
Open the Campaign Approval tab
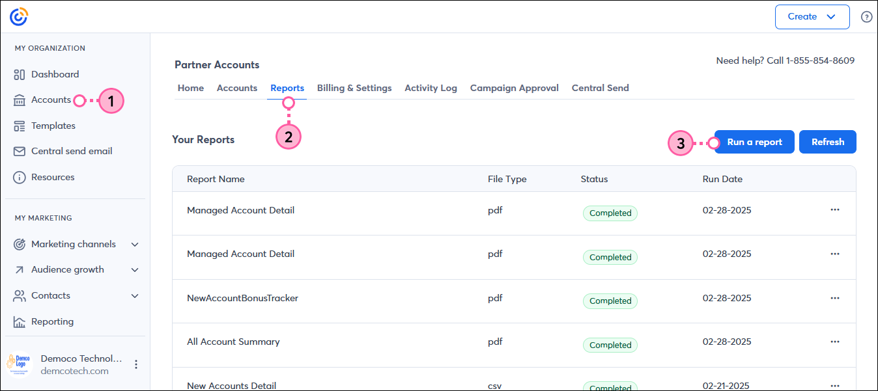point(515,88)
